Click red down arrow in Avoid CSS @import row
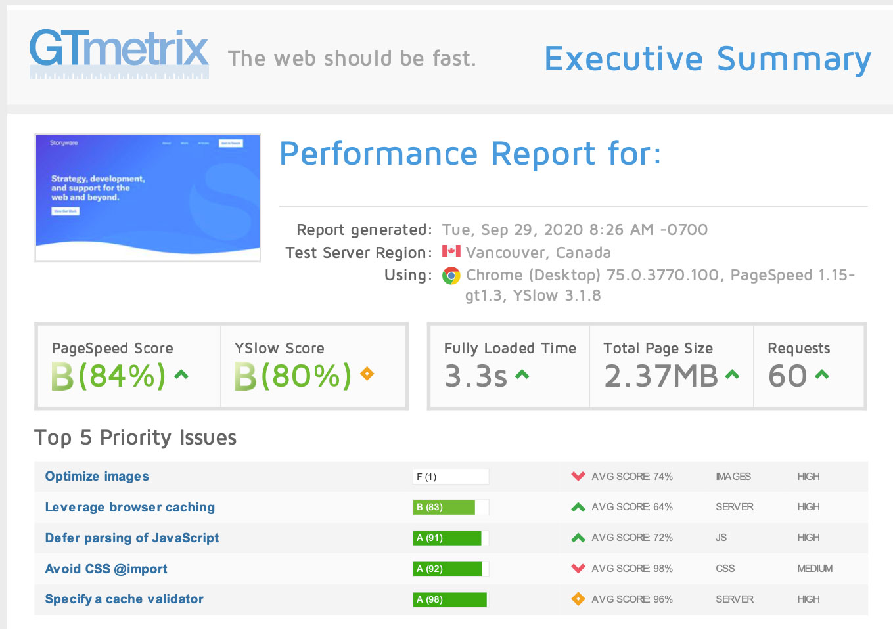The image size is (893, 629). tap(578, 569)
